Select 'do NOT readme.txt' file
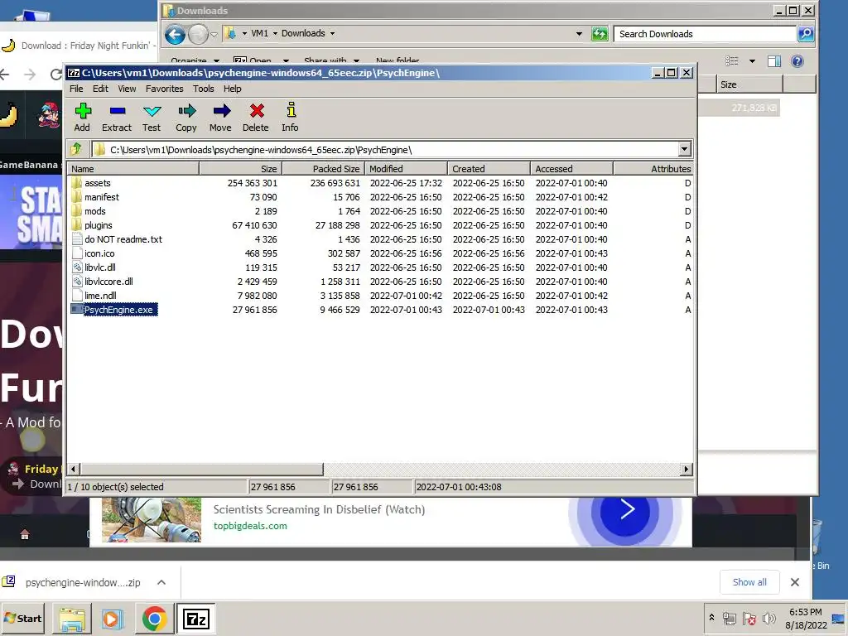Image resolution: width=848 pixels, height=636 pixels. [x=117, y=239]
